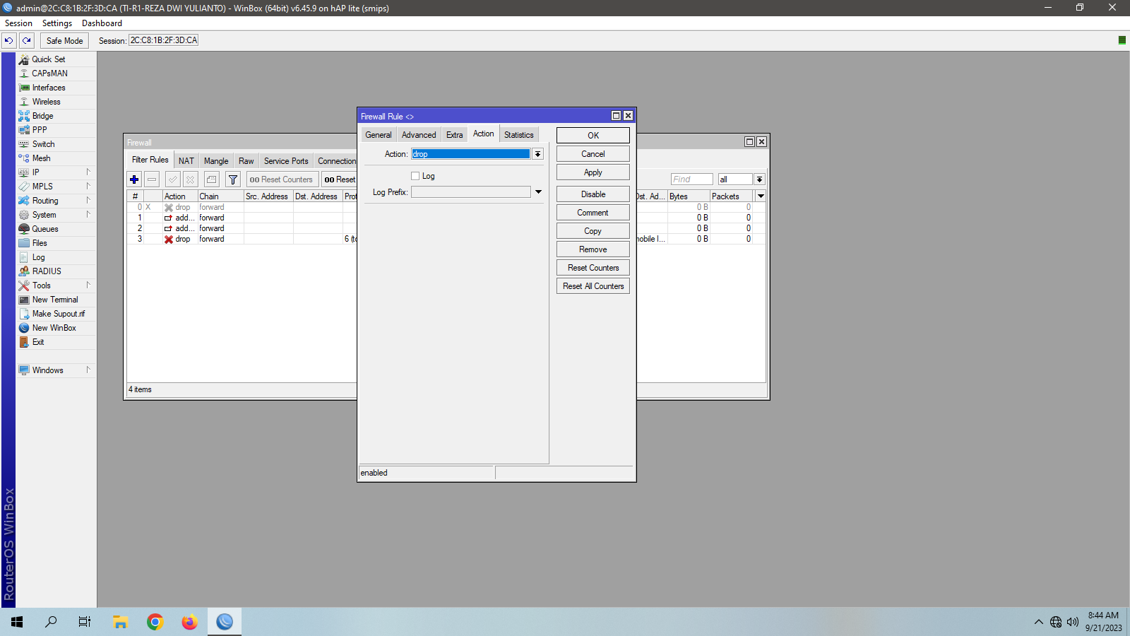Open the filter funnel icon in Firewall
1130x636 pixels.
[x=233, y=179]
